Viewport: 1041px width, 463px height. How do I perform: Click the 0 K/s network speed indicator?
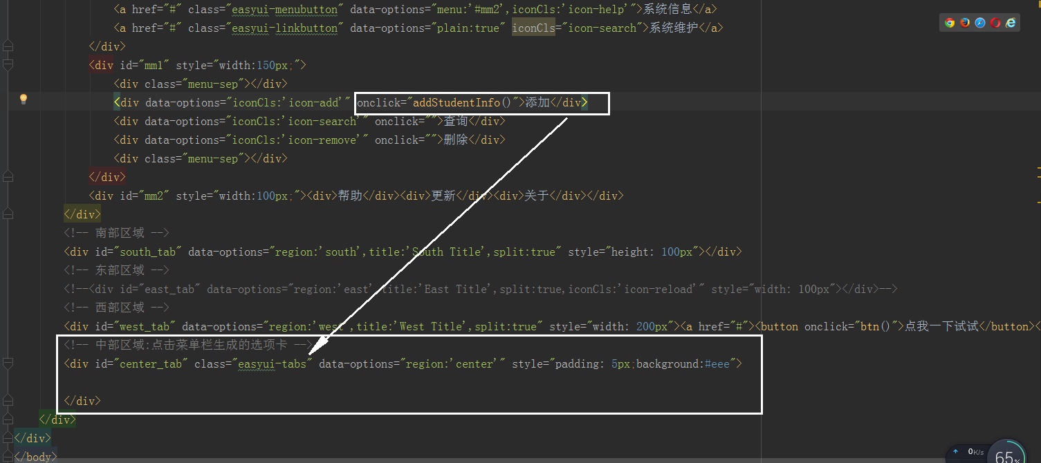pyautogui.click(x=975, y=452)
